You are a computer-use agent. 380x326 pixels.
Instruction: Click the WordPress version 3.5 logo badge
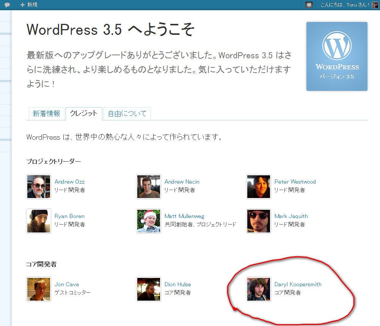tap(337, 56)
